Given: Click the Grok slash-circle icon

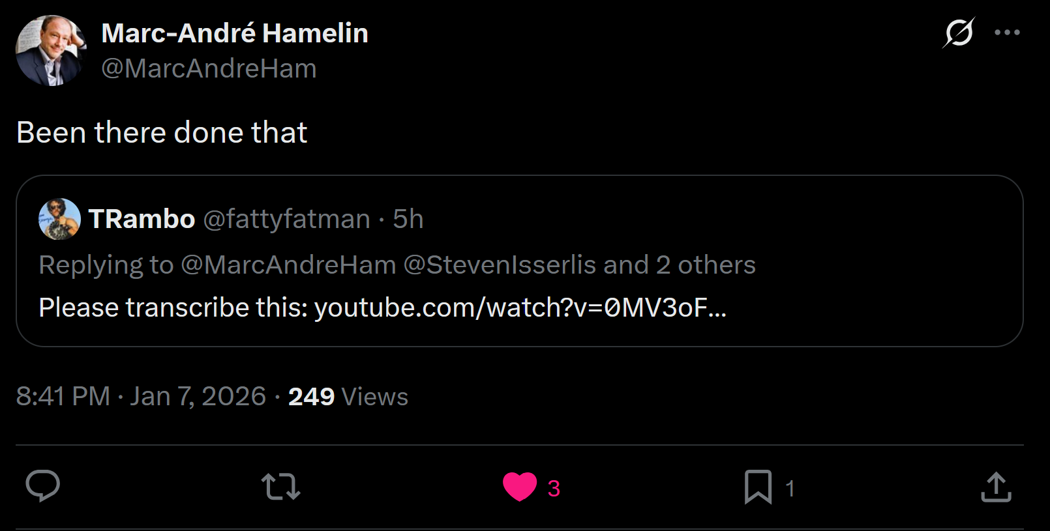Looking at the screenshot, I should (x=958, y=33).
